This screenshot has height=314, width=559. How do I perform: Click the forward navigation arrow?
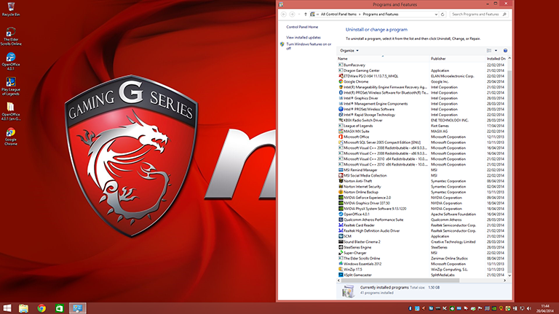point(292,15)
